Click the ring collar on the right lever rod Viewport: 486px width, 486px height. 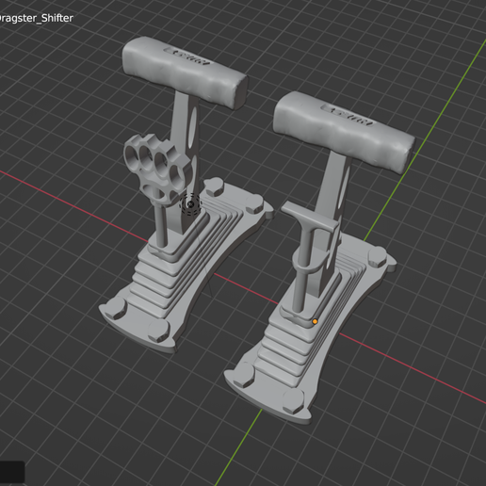(309, 263)
